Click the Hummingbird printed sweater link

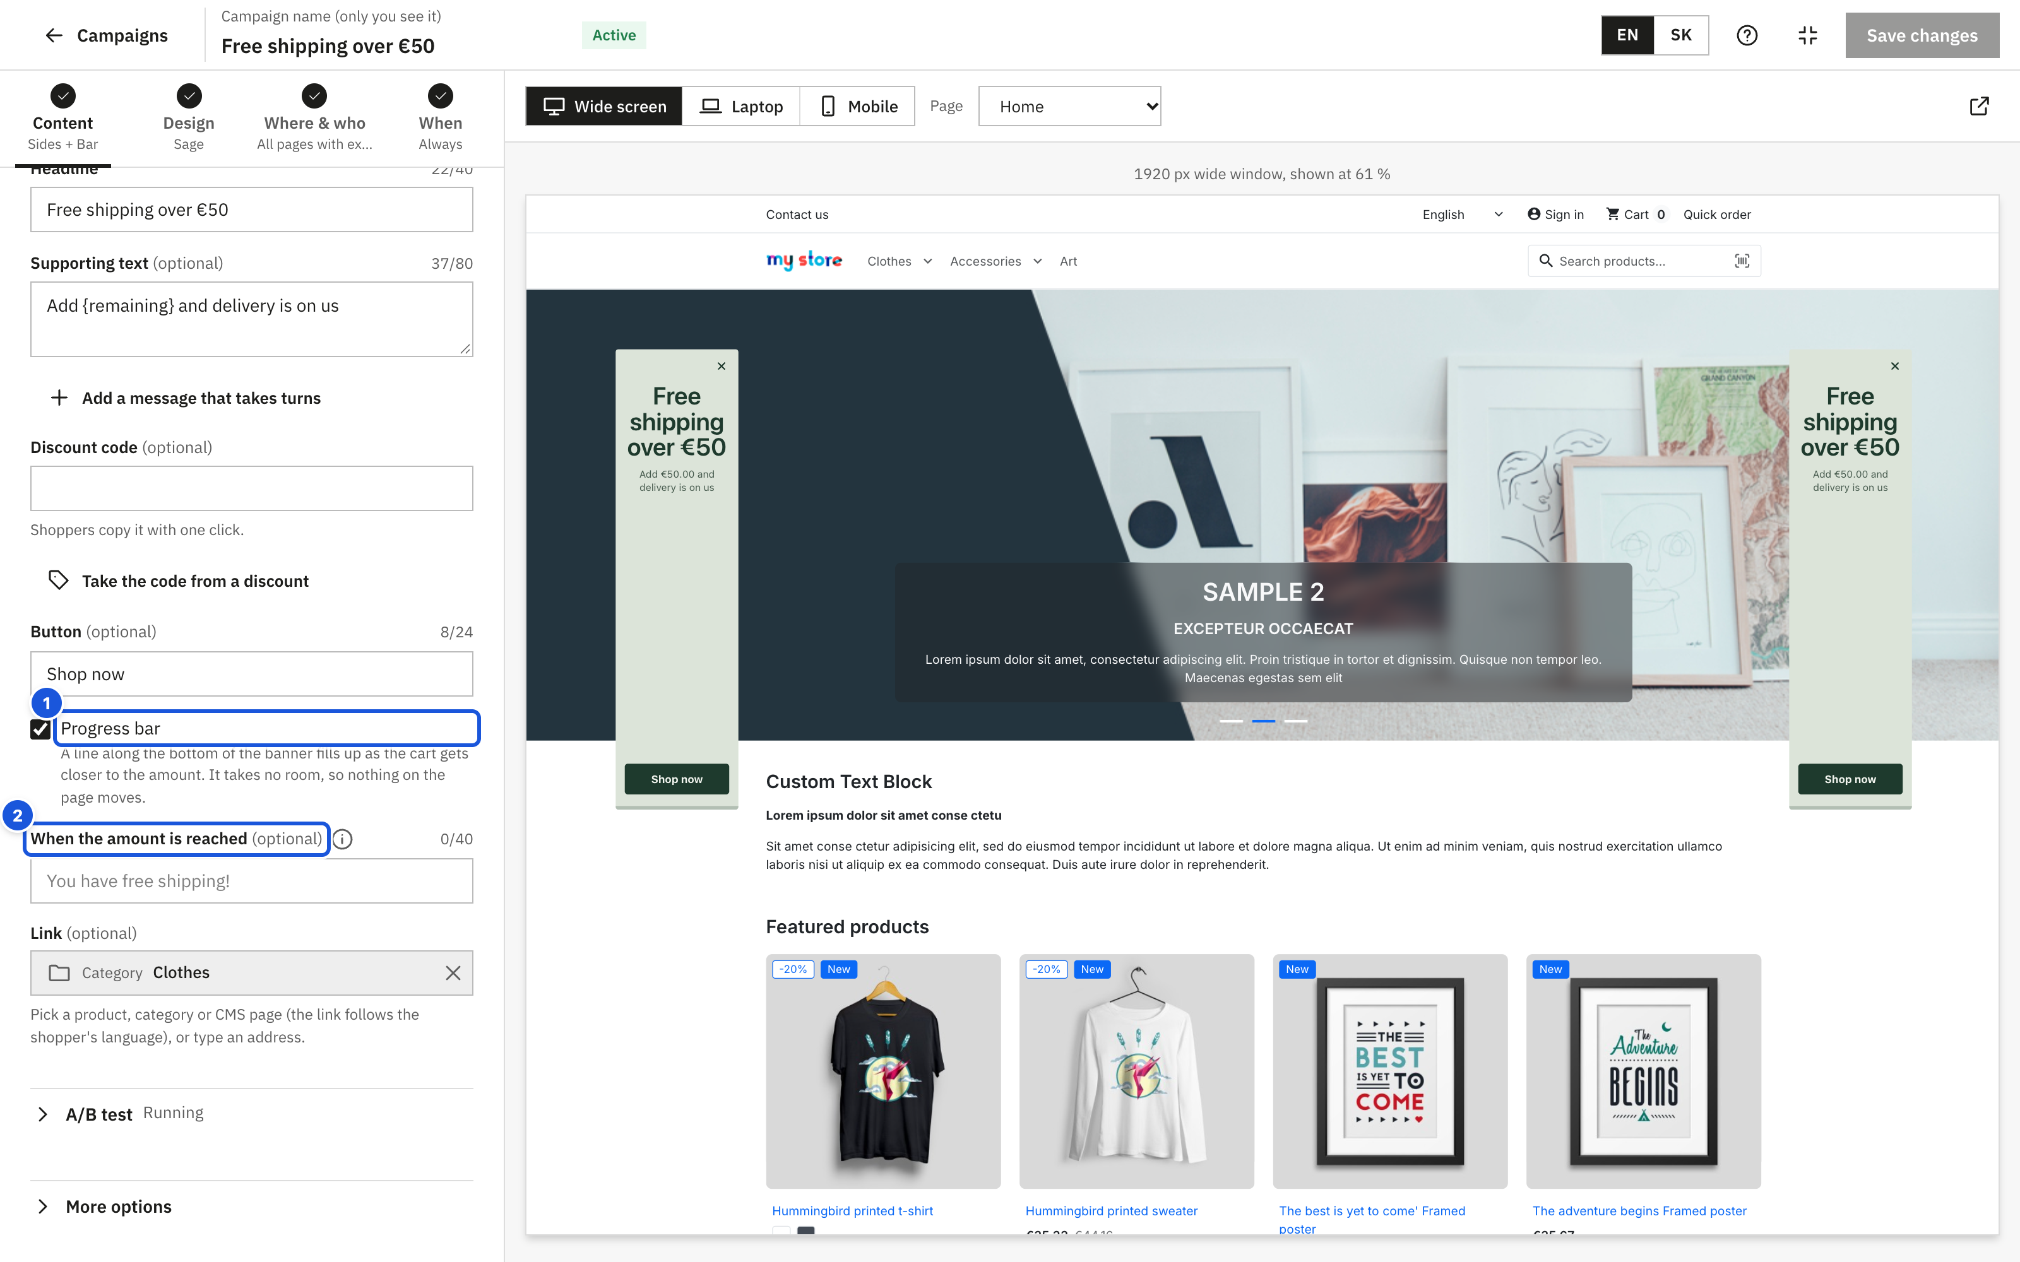1111,1210
